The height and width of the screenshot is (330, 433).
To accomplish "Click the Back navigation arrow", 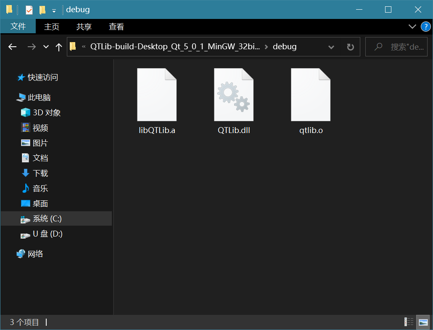I will click(x=13, y=47).
